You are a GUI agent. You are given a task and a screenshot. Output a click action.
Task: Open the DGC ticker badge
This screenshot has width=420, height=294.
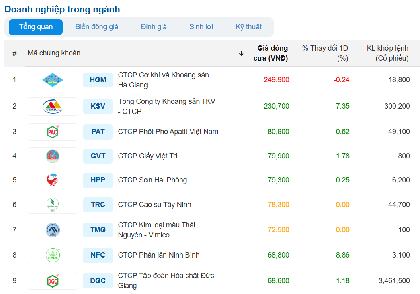(x=98, y=281)
